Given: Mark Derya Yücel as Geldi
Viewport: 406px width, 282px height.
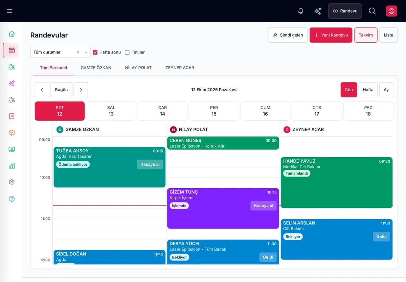Looking at the screenshot, I should [x=268, y=257].
